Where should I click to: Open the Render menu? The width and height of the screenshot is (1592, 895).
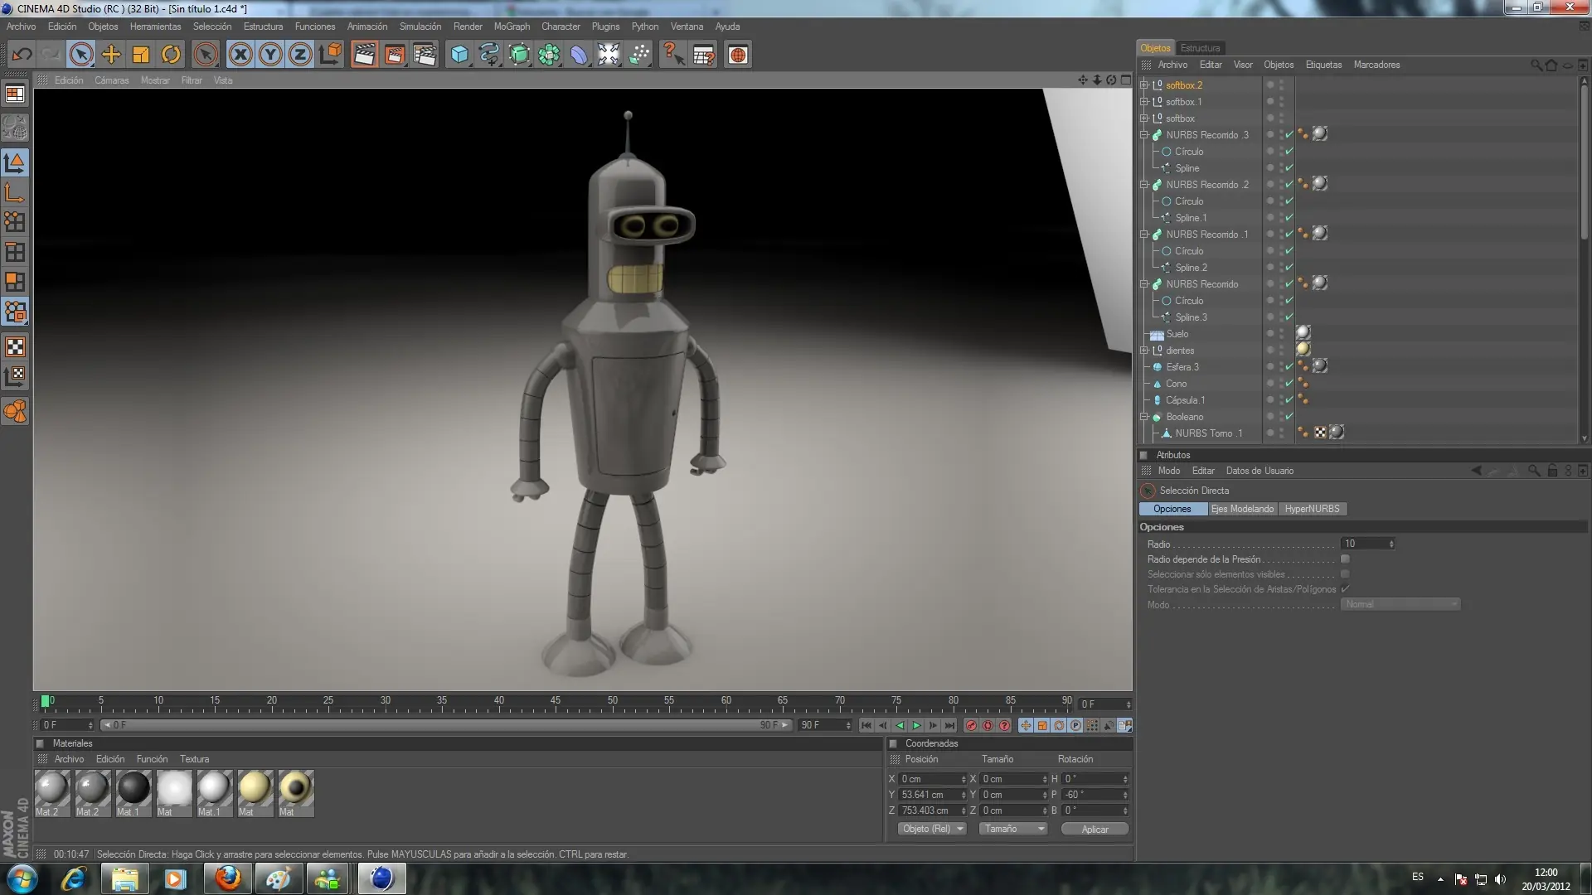click(x=468, y=27)
